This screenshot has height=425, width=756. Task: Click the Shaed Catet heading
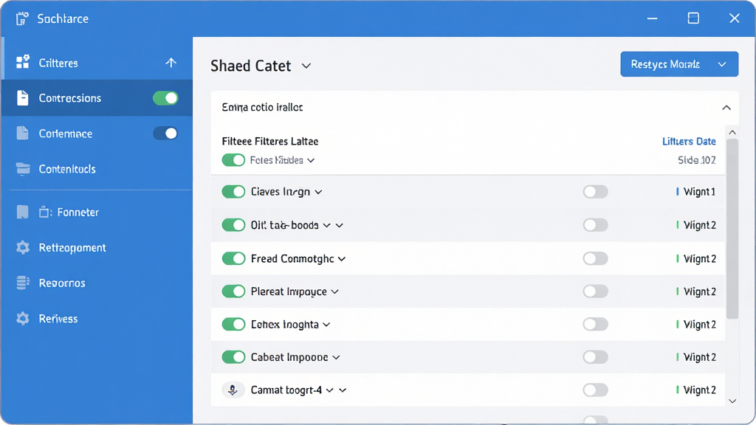pos(251,66)
